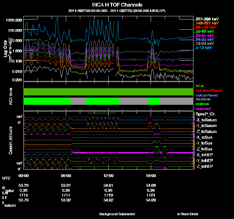The height and width of the screenshot is (219, 234).
Task: Select the 5-13 keV legend entry
Action: coord(204,48)
